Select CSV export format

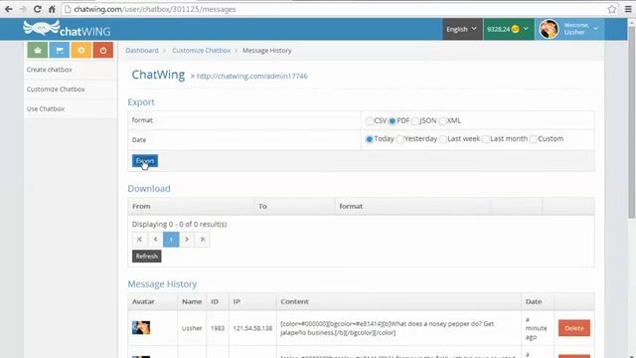tap(369, 121)
